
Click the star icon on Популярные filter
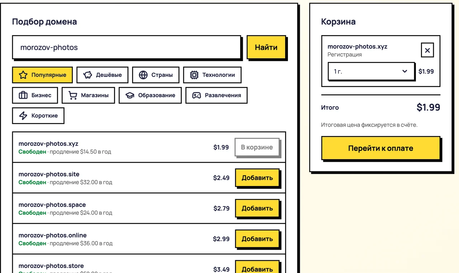(x=23, y=75)
